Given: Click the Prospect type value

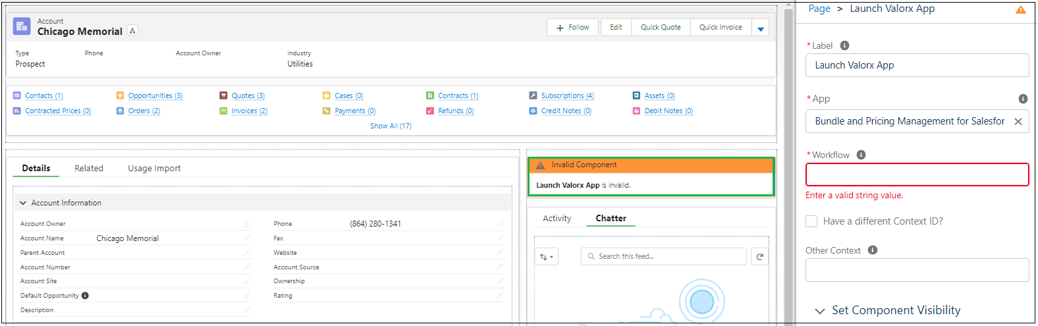Looking at the screenshot, I should [x=30, y=64].
